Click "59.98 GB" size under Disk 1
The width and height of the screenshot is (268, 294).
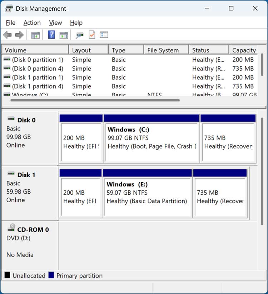[19, 191]
